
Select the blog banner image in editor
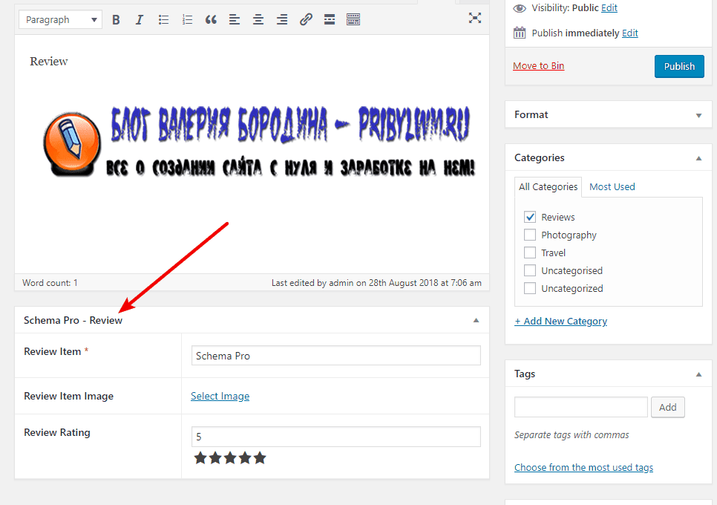pyautogui.click(x=259, y=141)
